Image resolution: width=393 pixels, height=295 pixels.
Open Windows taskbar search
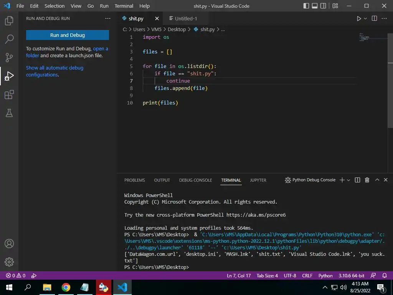tap(28, 287)
